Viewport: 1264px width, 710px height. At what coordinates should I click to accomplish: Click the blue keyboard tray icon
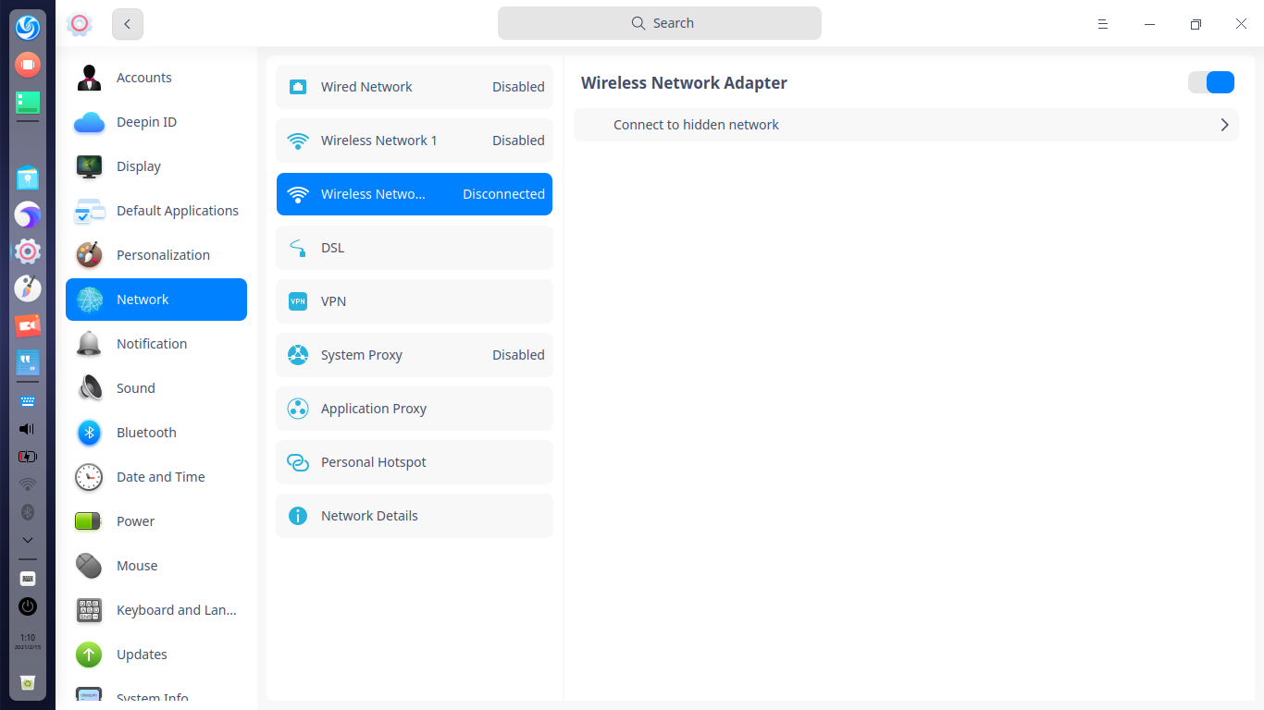[28, 401]
